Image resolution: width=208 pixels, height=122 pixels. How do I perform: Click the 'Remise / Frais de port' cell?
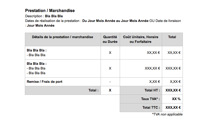pos(45,82)
